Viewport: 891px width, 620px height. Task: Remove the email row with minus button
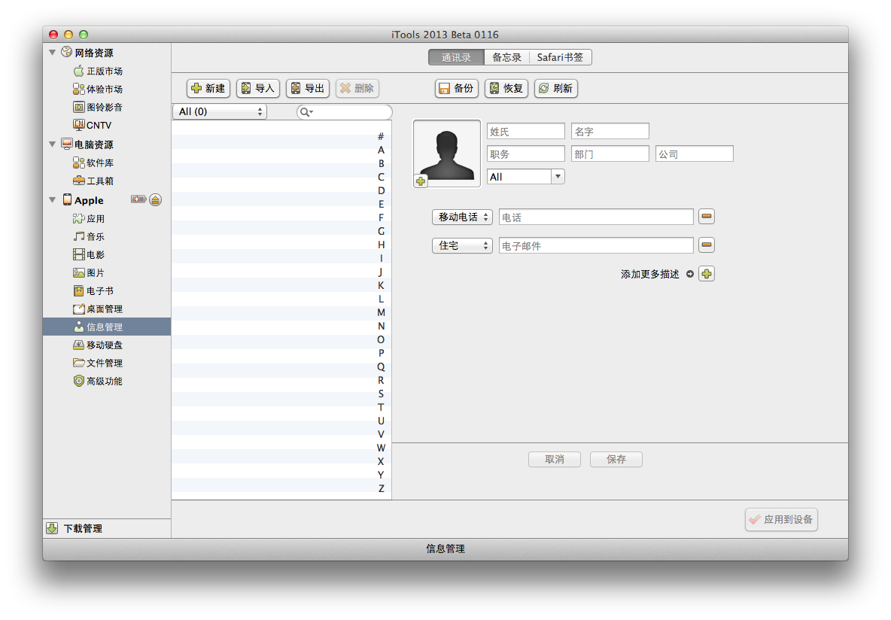pos(707,245)
